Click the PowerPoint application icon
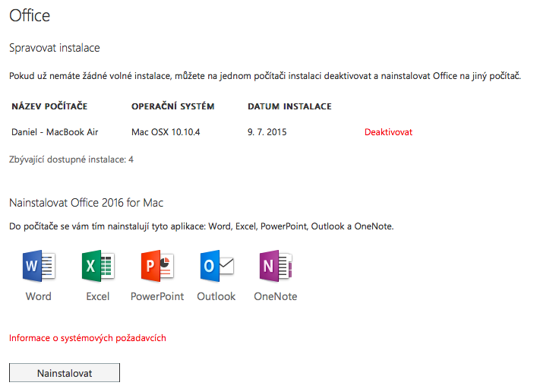This screenshot has width=537, height=392. tap(157, 266)
